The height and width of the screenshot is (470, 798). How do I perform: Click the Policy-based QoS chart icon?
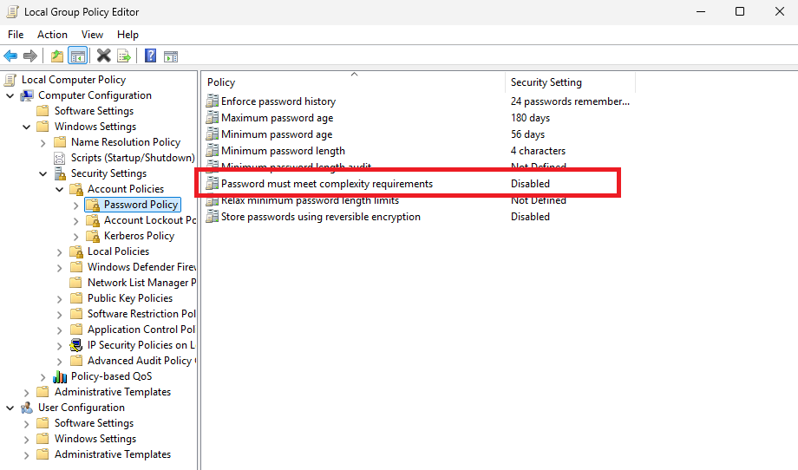(x=60, y=376)
